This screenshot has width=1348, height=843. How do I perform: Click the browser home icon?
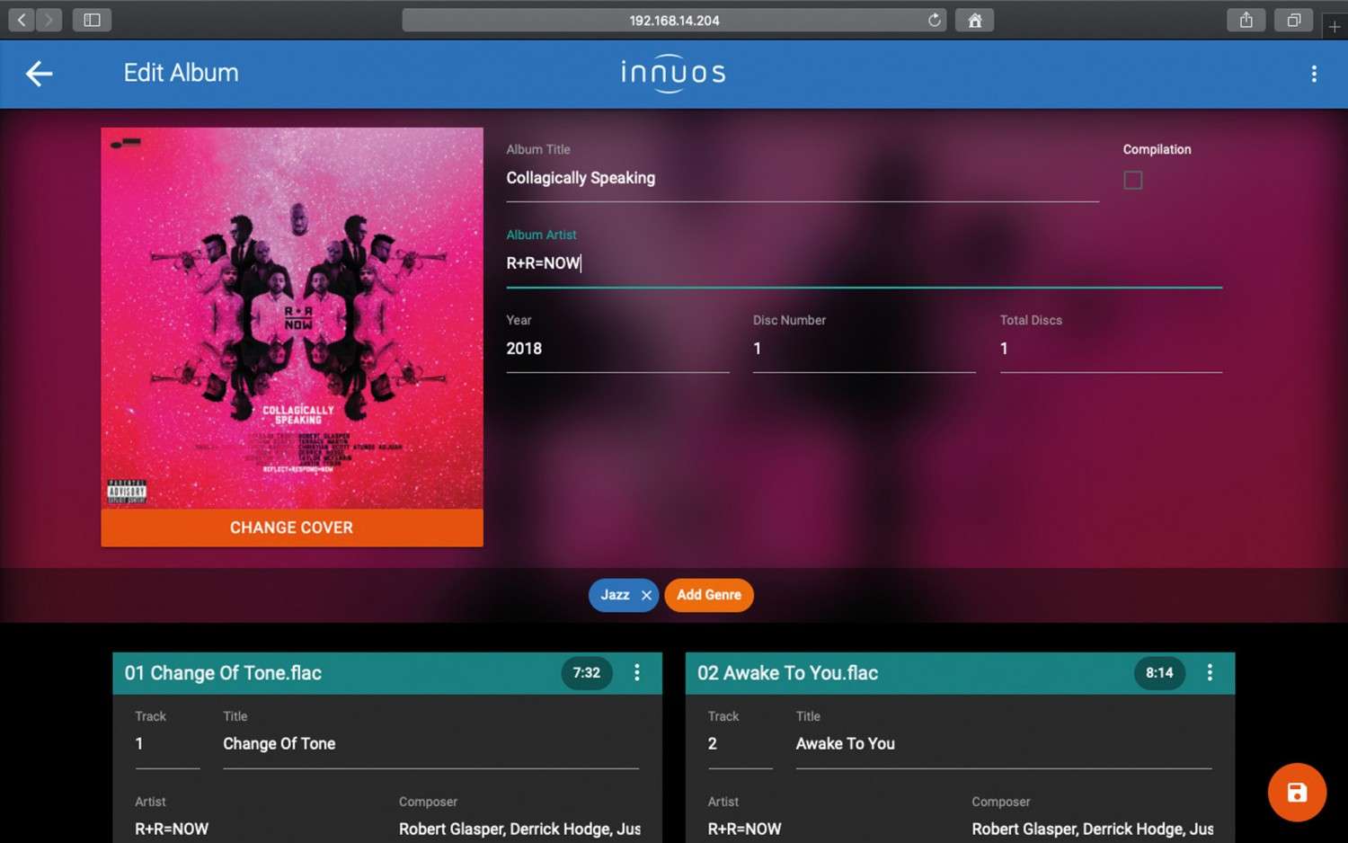click(974, 20)
